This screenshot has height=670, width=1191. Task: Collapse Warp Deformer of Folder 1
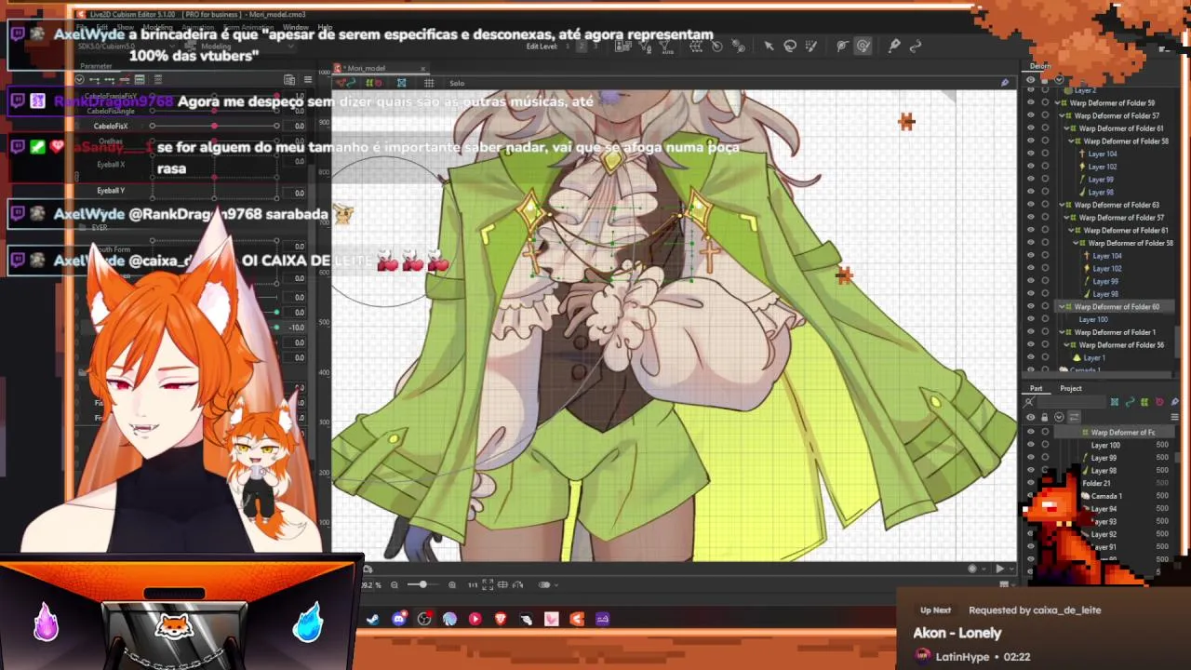point(1063,332)
